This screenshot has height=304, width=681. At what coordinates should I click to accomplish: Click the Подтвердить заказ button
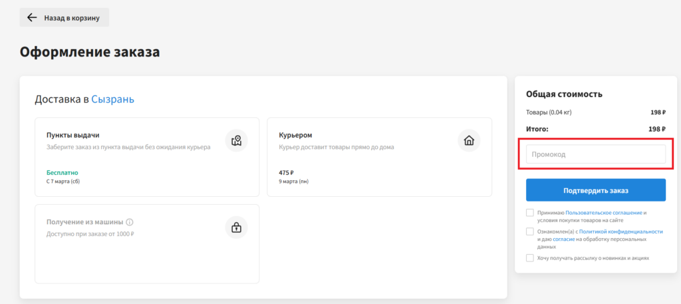coord(596,190)
